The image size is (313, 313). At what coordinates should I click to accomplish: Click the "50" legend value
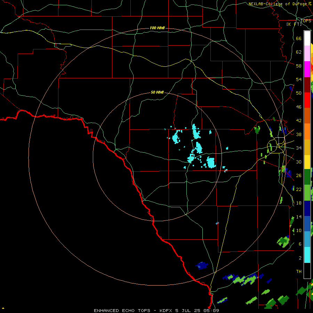299,93
